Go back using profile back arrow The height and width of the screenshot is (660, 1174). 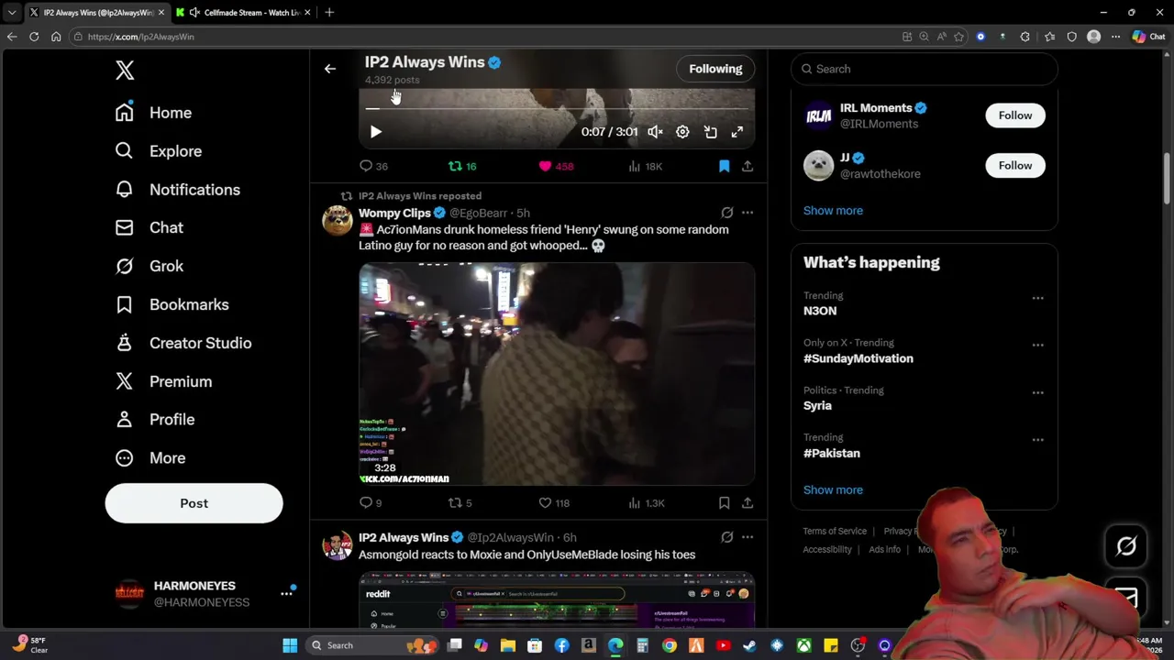point(330,69)
